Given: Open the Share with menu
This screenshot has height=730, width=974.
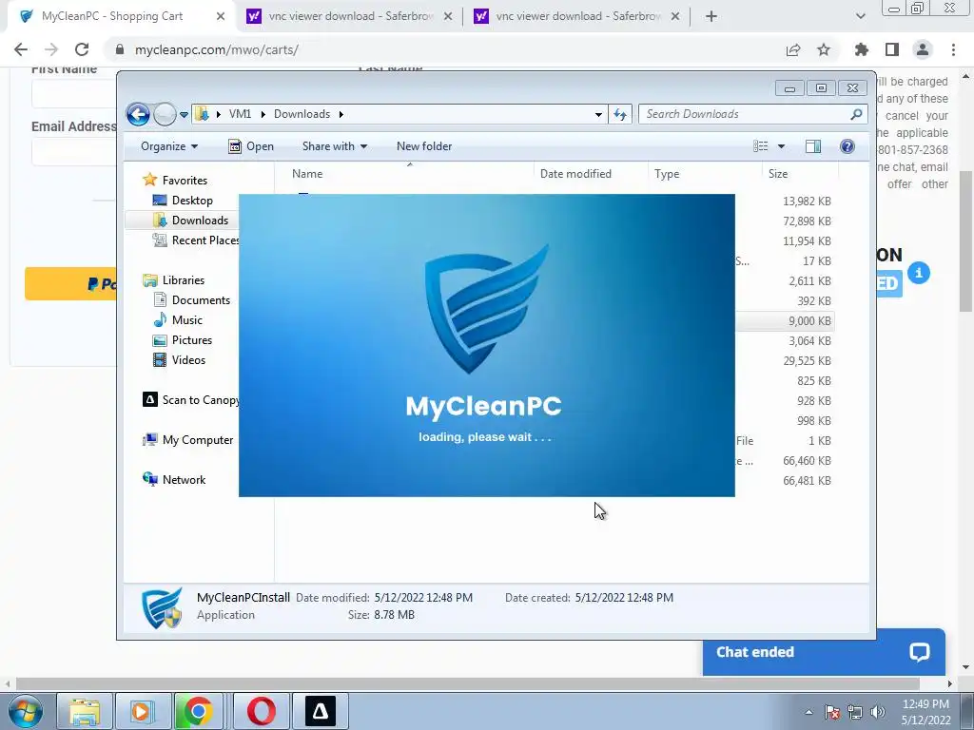Looking at the screenshot, I should pos(335,146).
